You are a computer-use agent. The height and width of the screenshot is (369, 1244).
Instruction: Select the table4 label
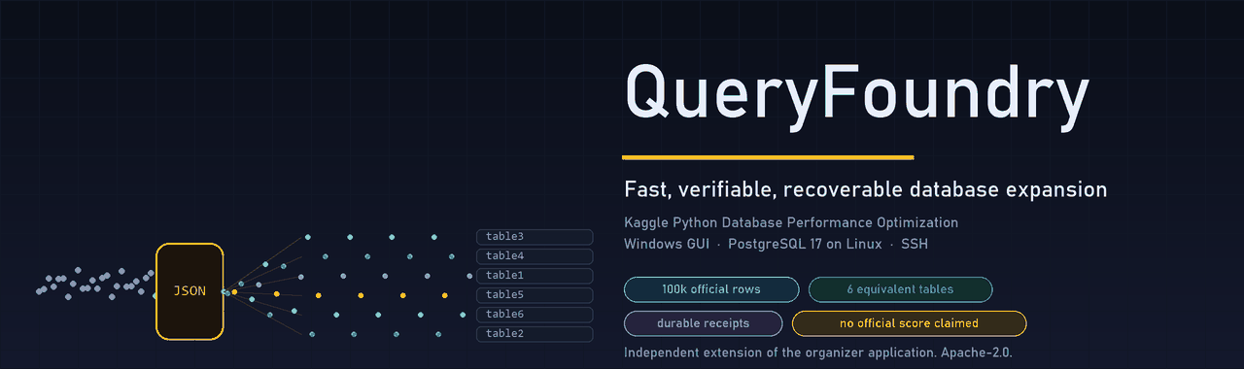click(535, 256)
